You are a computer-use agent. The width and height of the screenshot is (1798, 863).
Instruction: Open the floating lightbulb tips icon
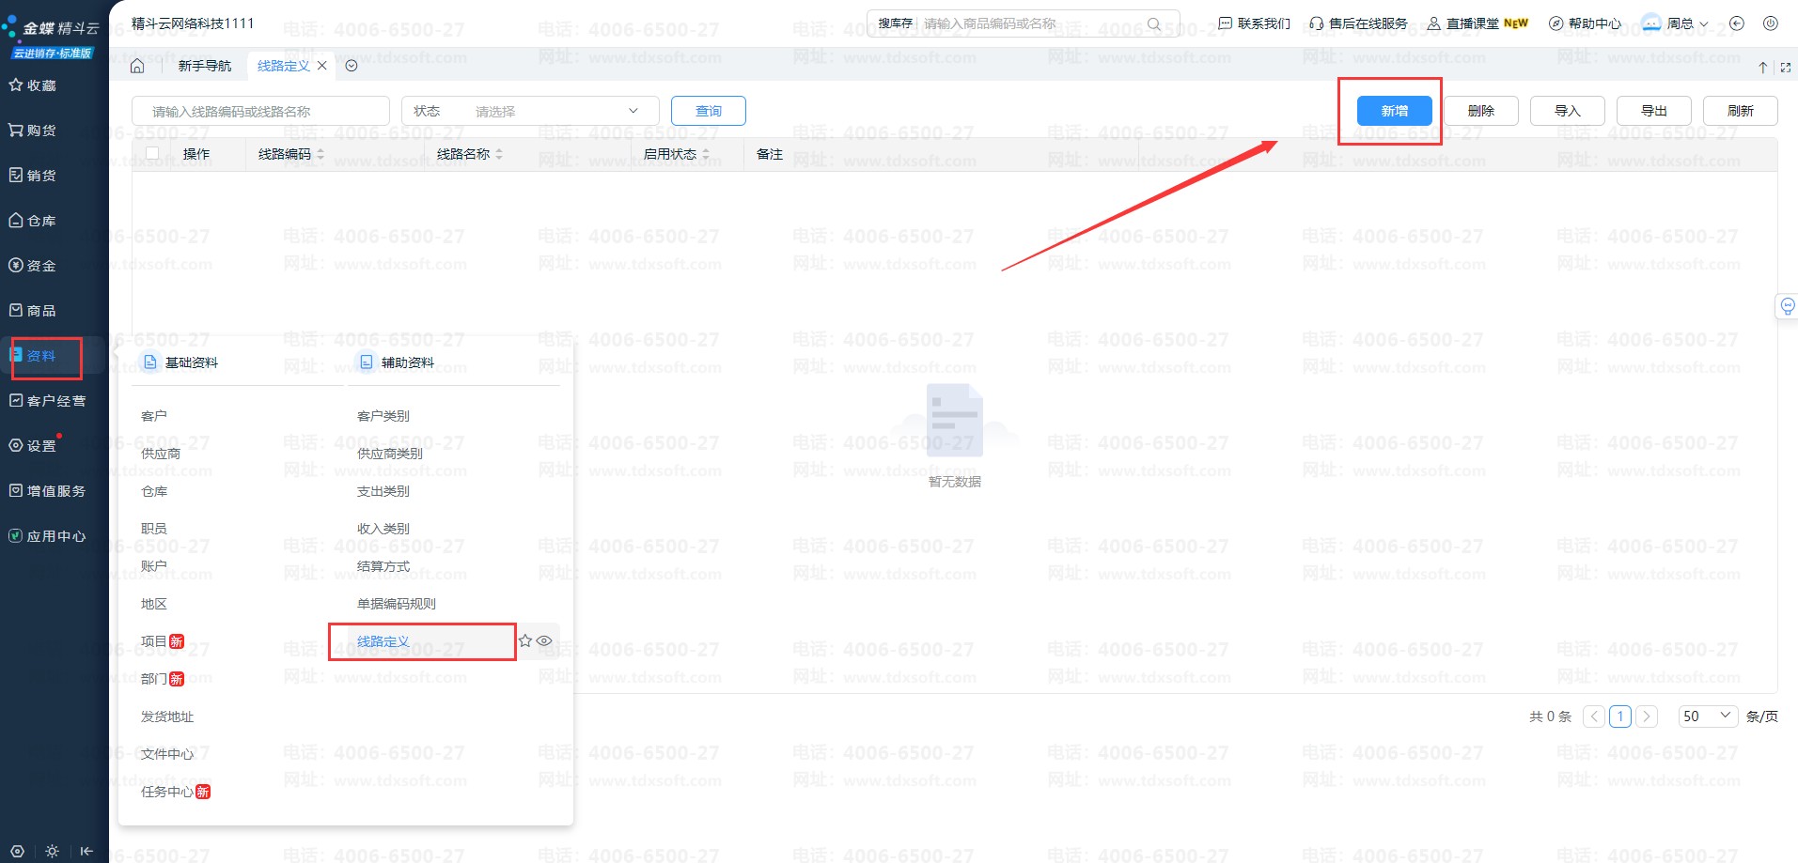click(x=1787, y=306)
